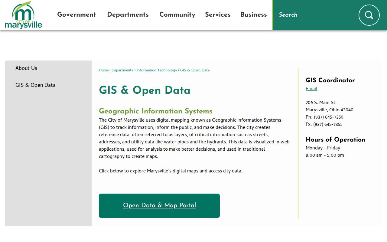387x242 pixels.
Task: Click the 'Click below to explore' sentence
Action: (171, 171)
